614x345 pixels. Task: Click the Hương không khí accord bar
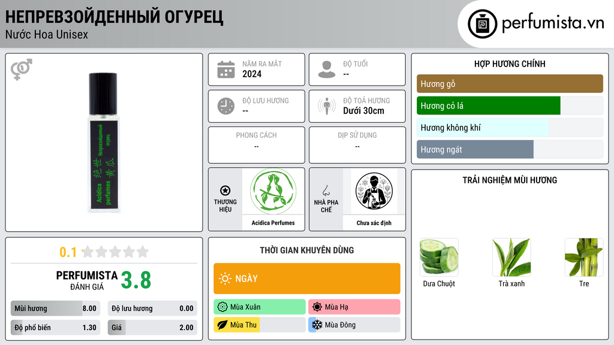pyautogui.click(x=510, y=128)
